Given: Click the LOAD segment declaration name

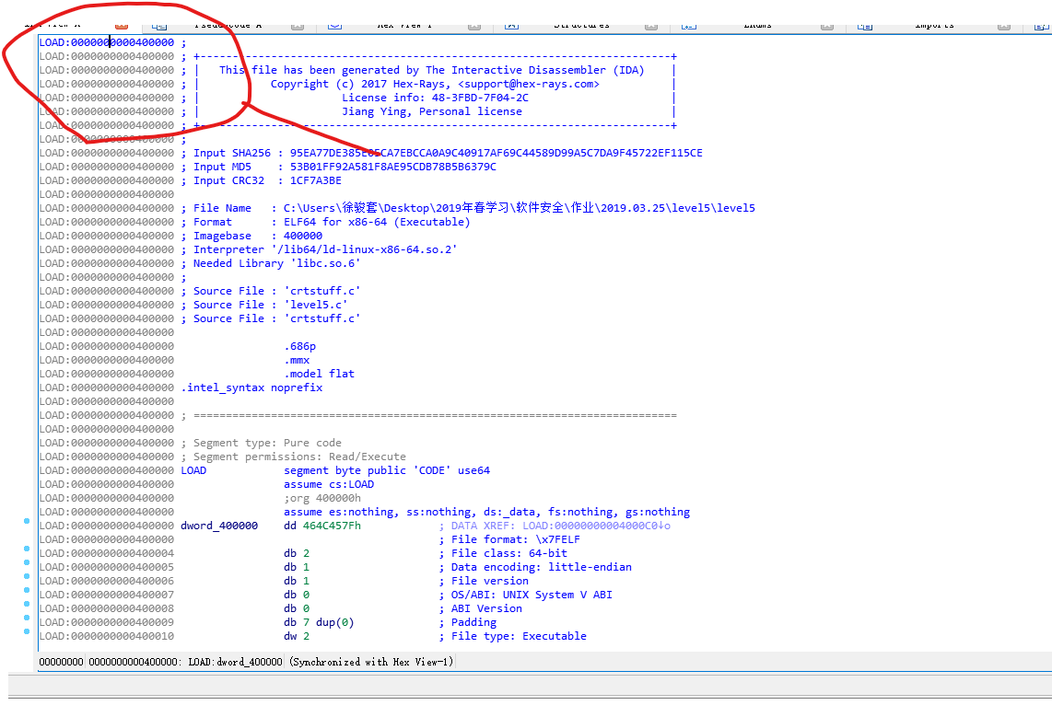Looking at the screenshot, I should tap(193, 470).
